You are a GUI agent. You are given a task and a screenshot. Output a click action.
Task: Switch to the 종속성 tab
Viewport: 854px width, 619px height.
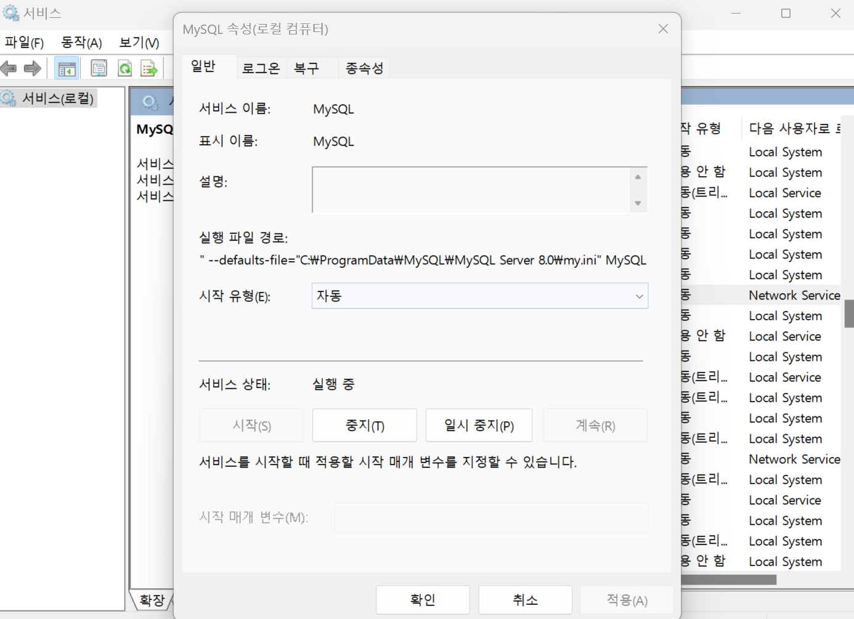(364, 68)
